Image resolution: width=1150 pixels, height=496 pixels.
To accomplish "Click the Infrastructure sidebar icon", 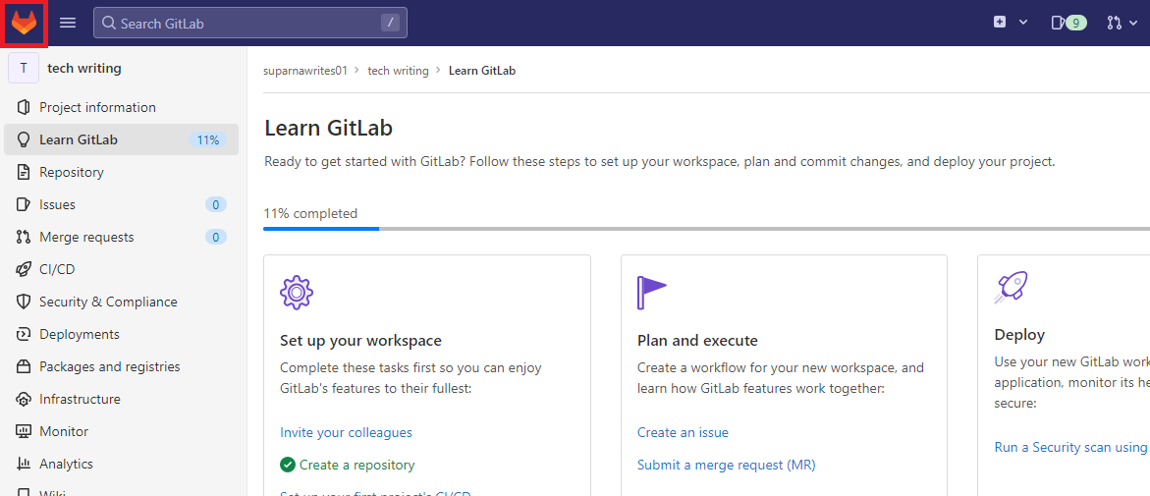I will pyautogui.click(x=24, y=399).
